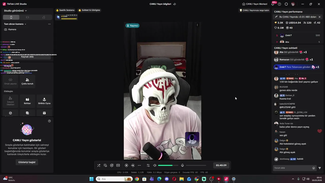Dismiss the +0.01 ABD doları notification
Screen dimensions: 325x183
[319, 17]
